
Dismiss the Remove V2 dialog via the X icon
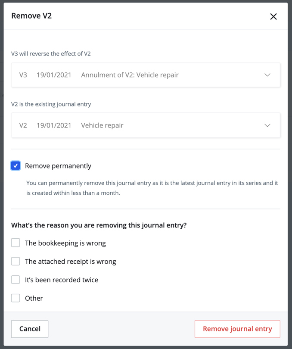[273, 16]
